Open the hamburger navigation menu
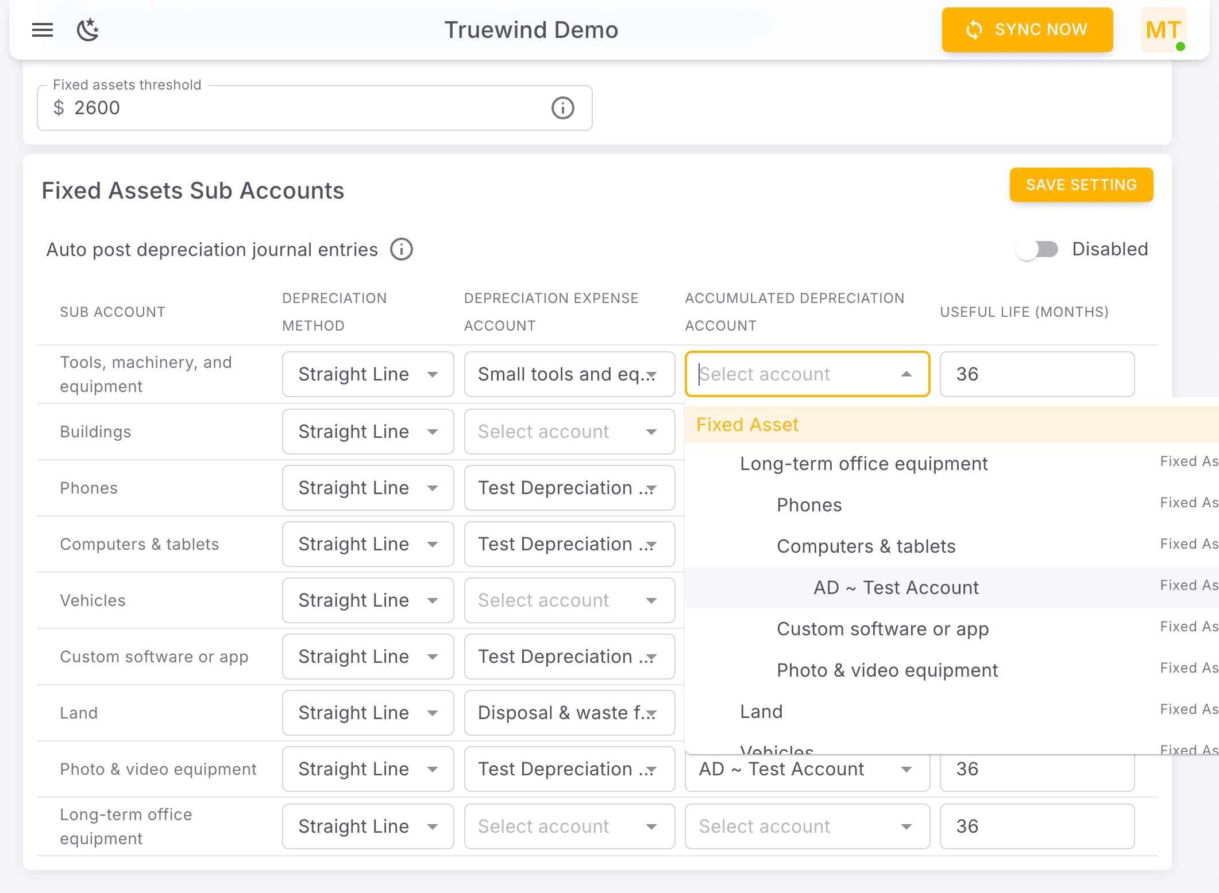Image resolution: width=1219 pixels, height=893 pixels. [42, 30]
